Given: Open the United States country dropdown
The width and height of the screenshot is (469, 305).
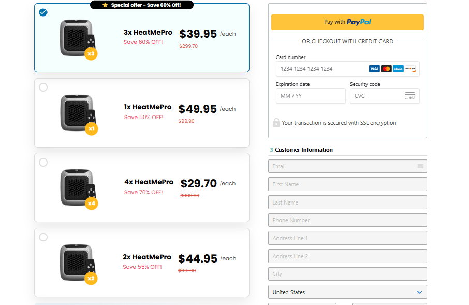Looking at the screenshot, I should coord(347,292).
